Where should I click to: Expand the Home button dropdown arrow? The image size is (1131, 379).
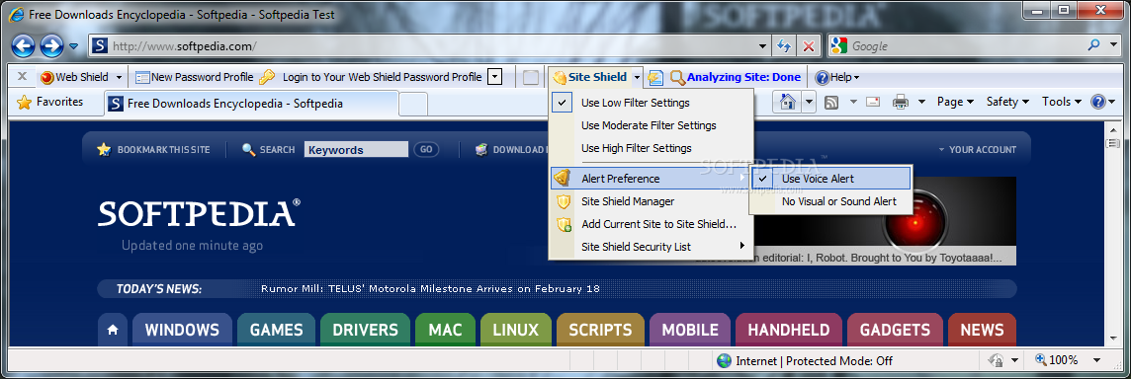810,103
